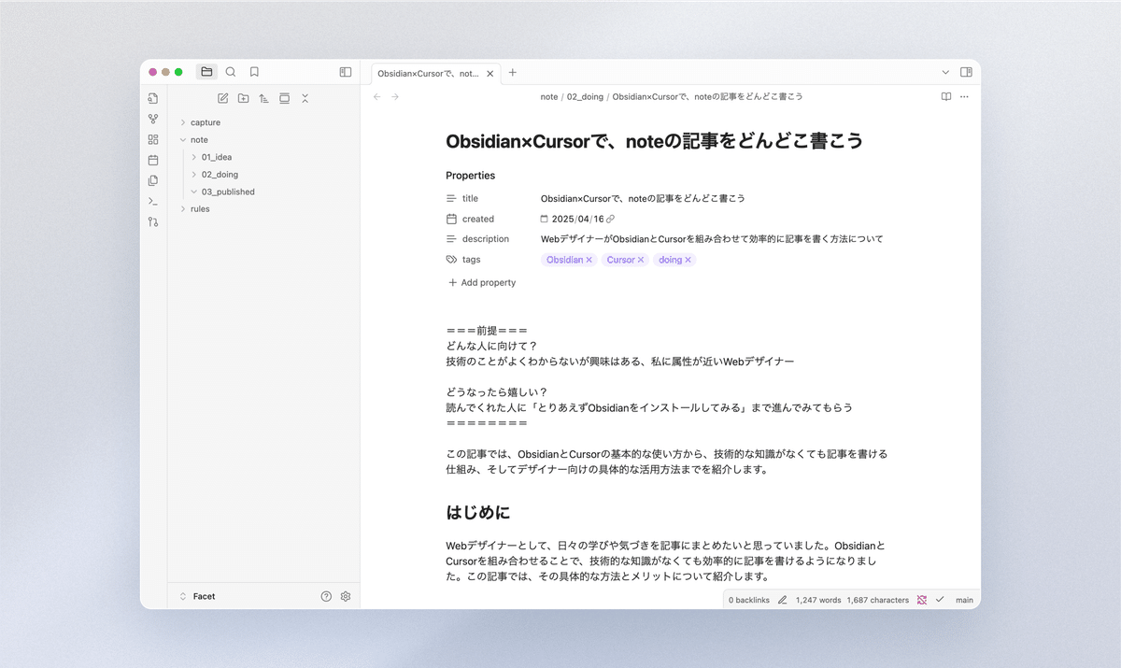Open the graph view from left ribbon
The width and height of the screenshot is (1121, 668).
[x=152, y=119]
